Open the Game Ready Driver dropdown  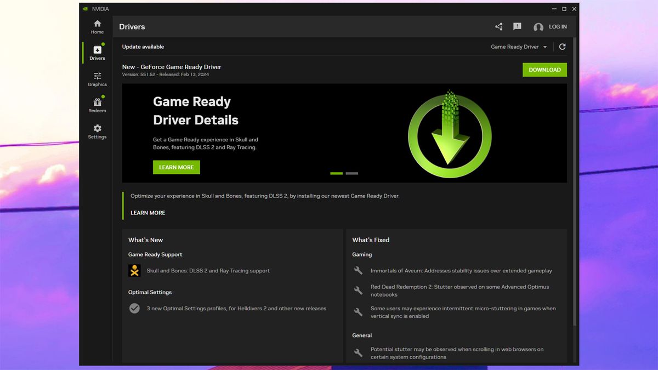tap(518, 47)
